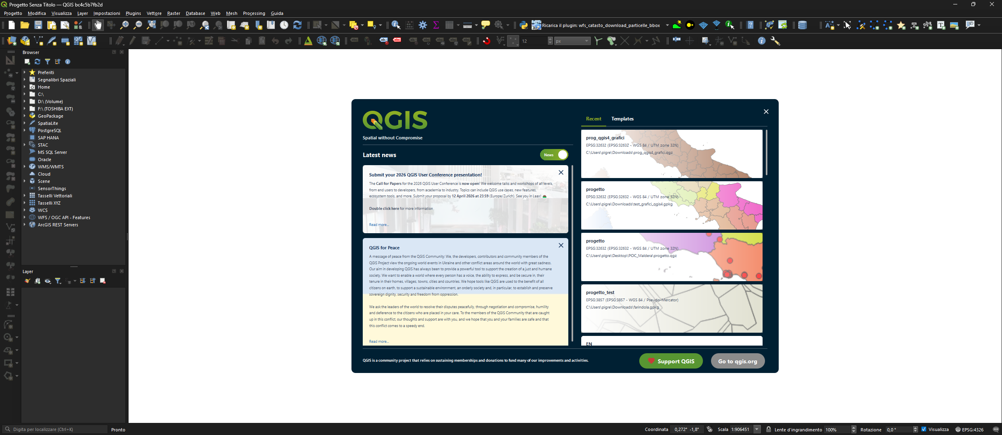The image size is (1002, 435).
Task: Switch to the Templates tab
Action: tap(622, 119)
